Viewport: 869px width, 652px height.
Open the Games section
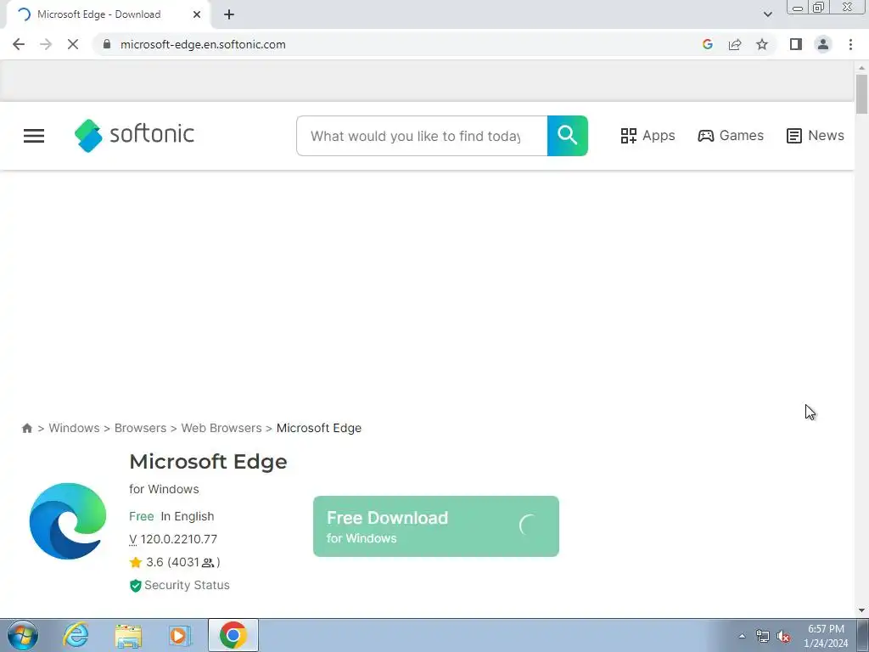731,135
